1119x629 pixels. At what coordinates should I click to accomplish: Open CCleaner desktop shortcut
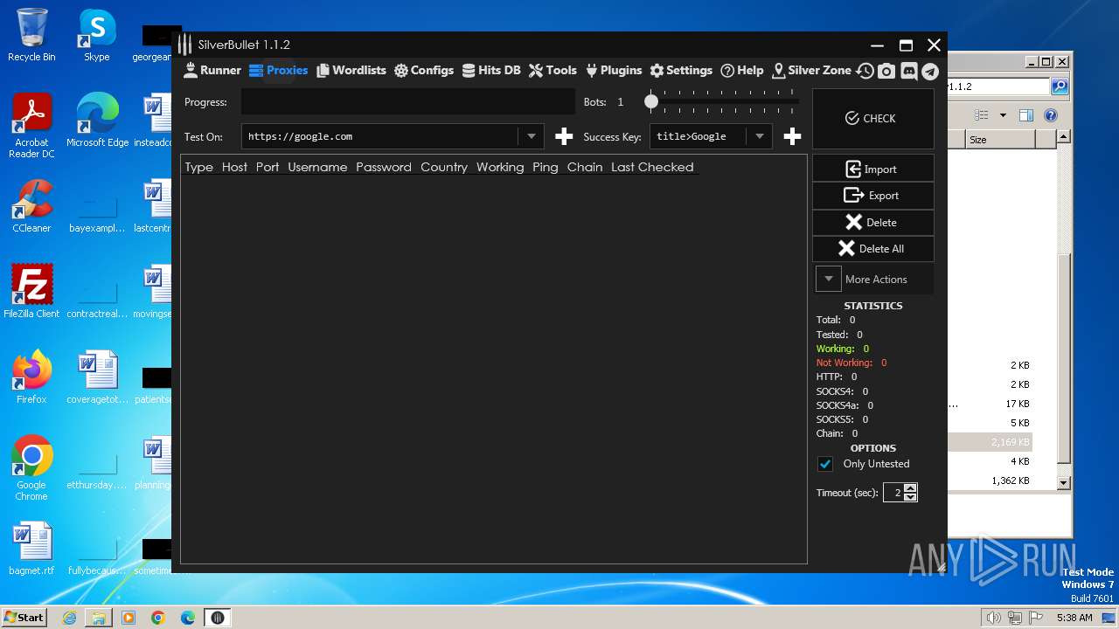pyautogui.click(x=31, y=206)
